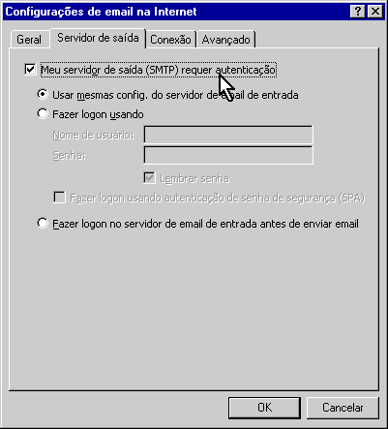Choose the Fazer logon usando radio button

pyautogui.click(x=43, y=114)
